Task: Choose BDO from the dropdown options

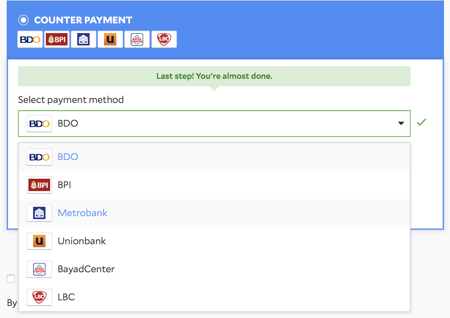Action: (x=68, y=157)
